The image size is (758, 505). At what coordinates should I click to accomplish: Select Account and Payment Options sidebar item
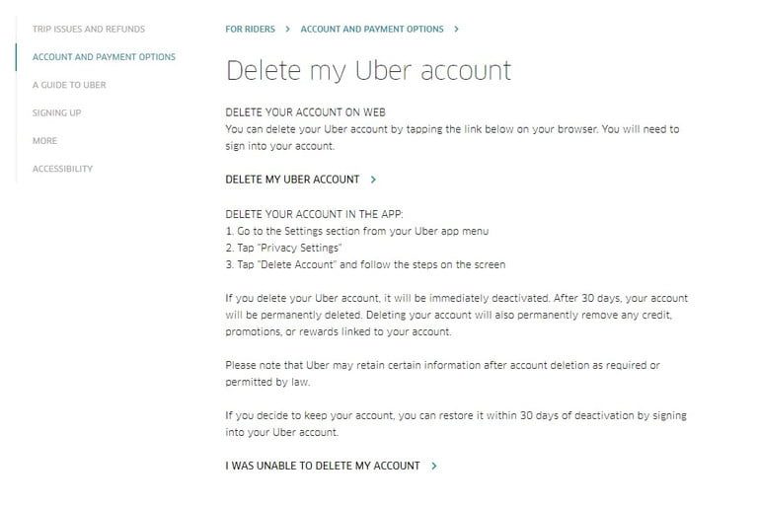click(104, 57)
